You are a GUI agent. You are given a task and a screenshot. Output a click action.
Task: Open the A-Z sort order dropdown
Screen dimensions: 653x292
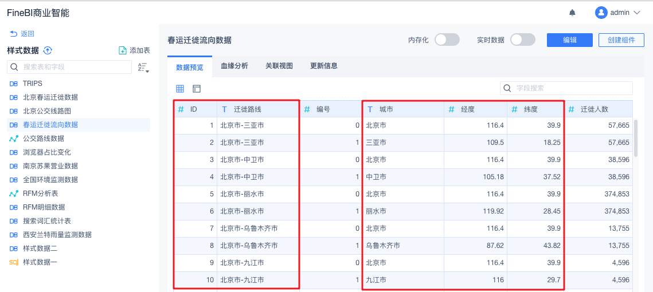[143, 68]
